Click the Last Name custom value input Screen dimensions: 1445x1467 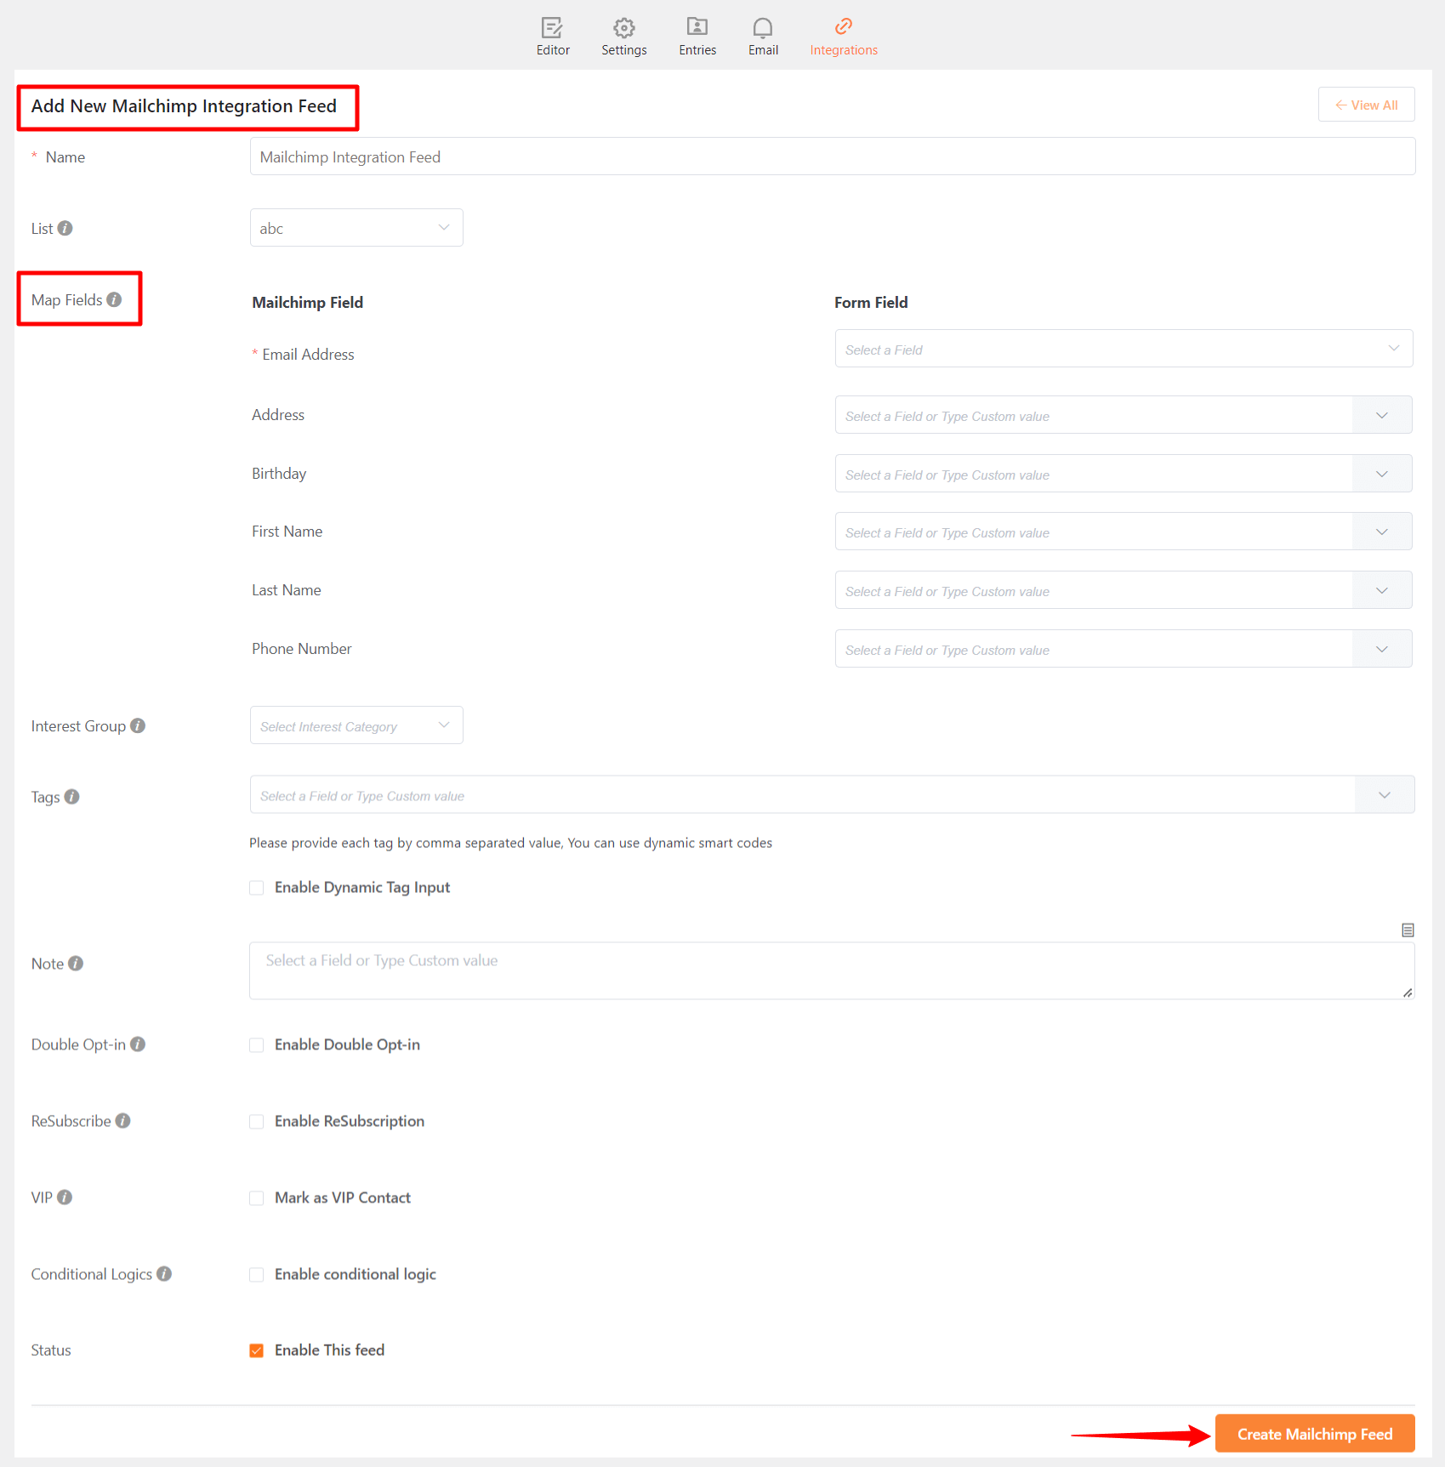tap(1094, 590)
